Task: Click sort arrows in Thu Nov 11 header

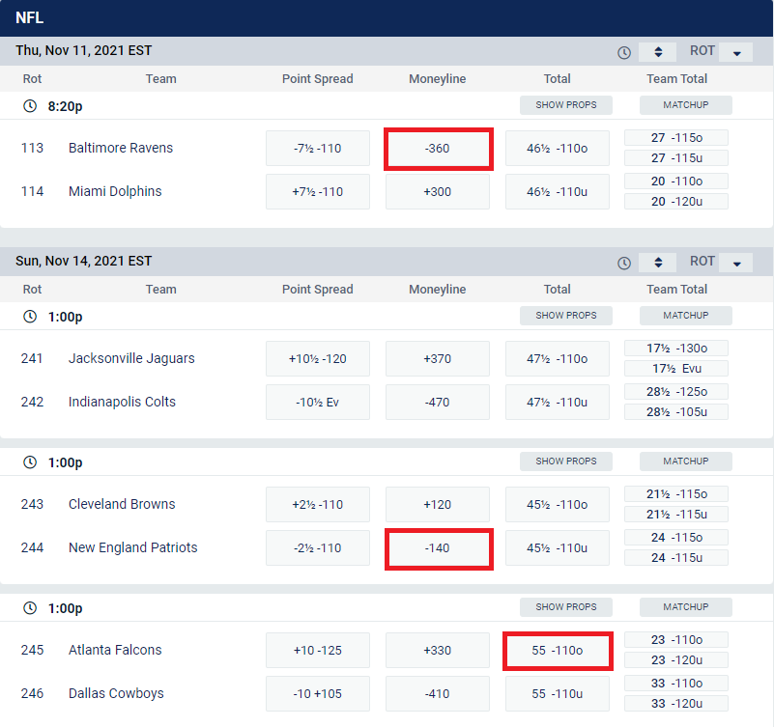Action: point(657,52)
